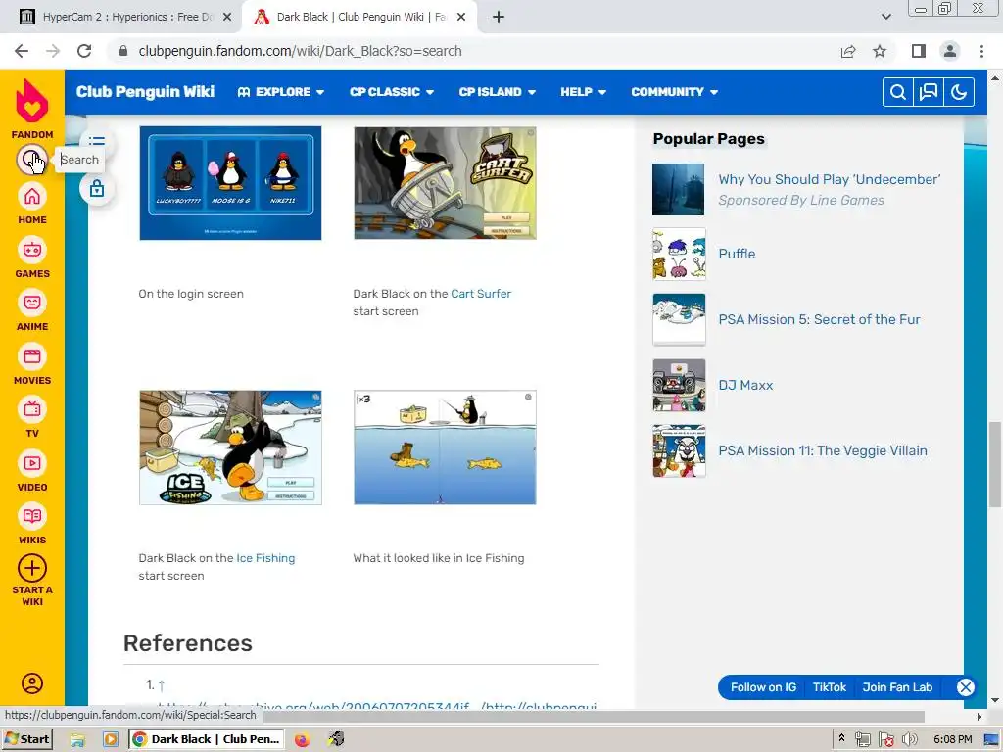
Task: Bookmark this page with star icon
Action: tap(880, 51)
